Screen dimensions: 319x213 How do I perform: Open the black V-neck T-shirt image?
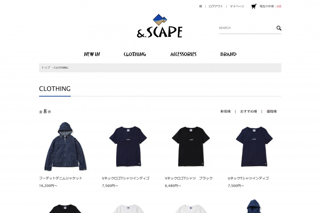coord(191,146)
